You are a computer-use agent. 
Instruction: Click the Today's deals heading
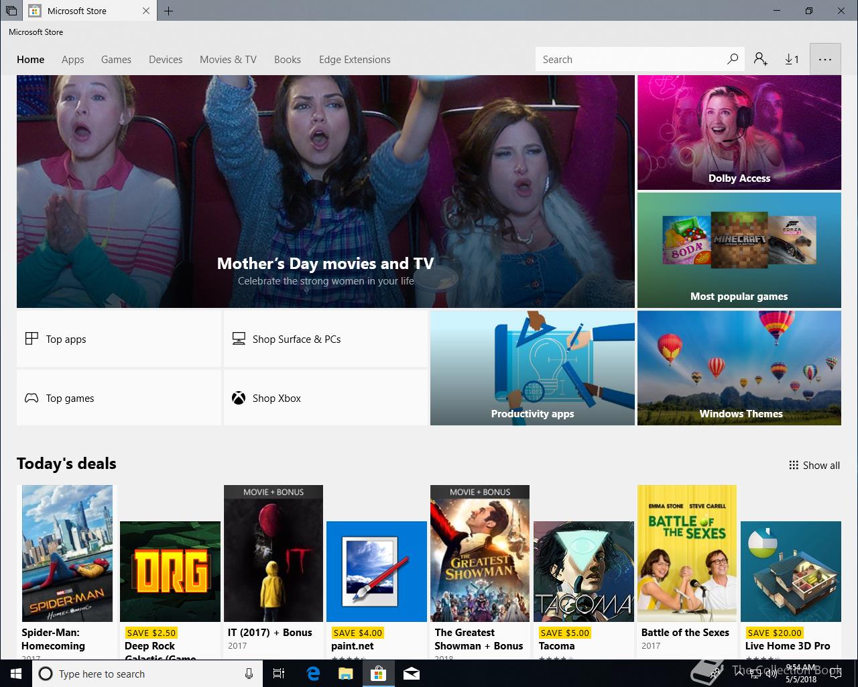(x=66, y=464)
